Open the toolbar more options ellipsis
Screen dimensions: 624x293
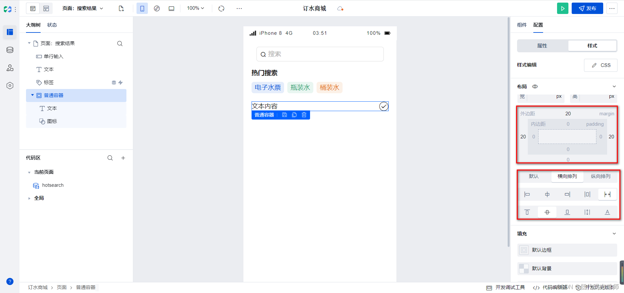click(x=239, y=8)
